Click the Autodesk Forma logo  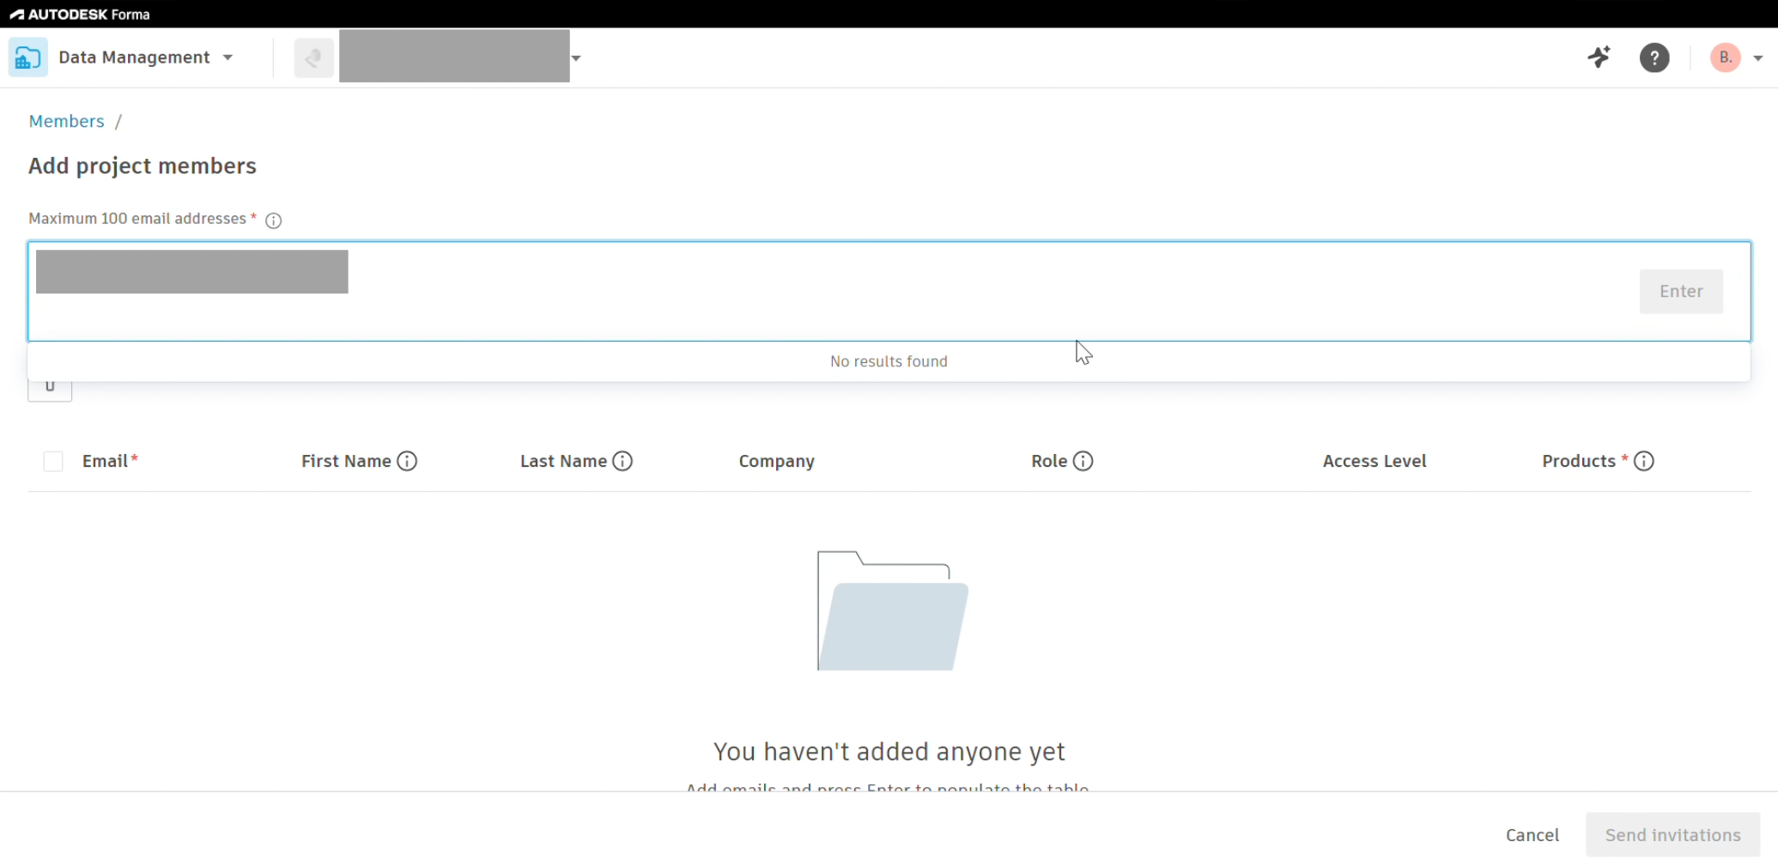click(x=79, y=14)
